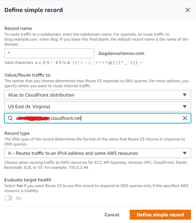This screenshot has height=223, width=196.
Task: Click the arrow icon on US East region dropdown
Action: (x=185, y=107)
